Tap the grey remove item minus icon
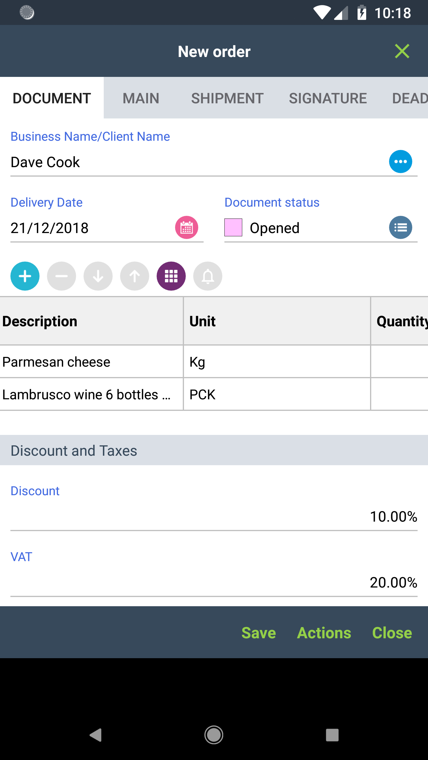Screen dimensions: 428x760 62,276
